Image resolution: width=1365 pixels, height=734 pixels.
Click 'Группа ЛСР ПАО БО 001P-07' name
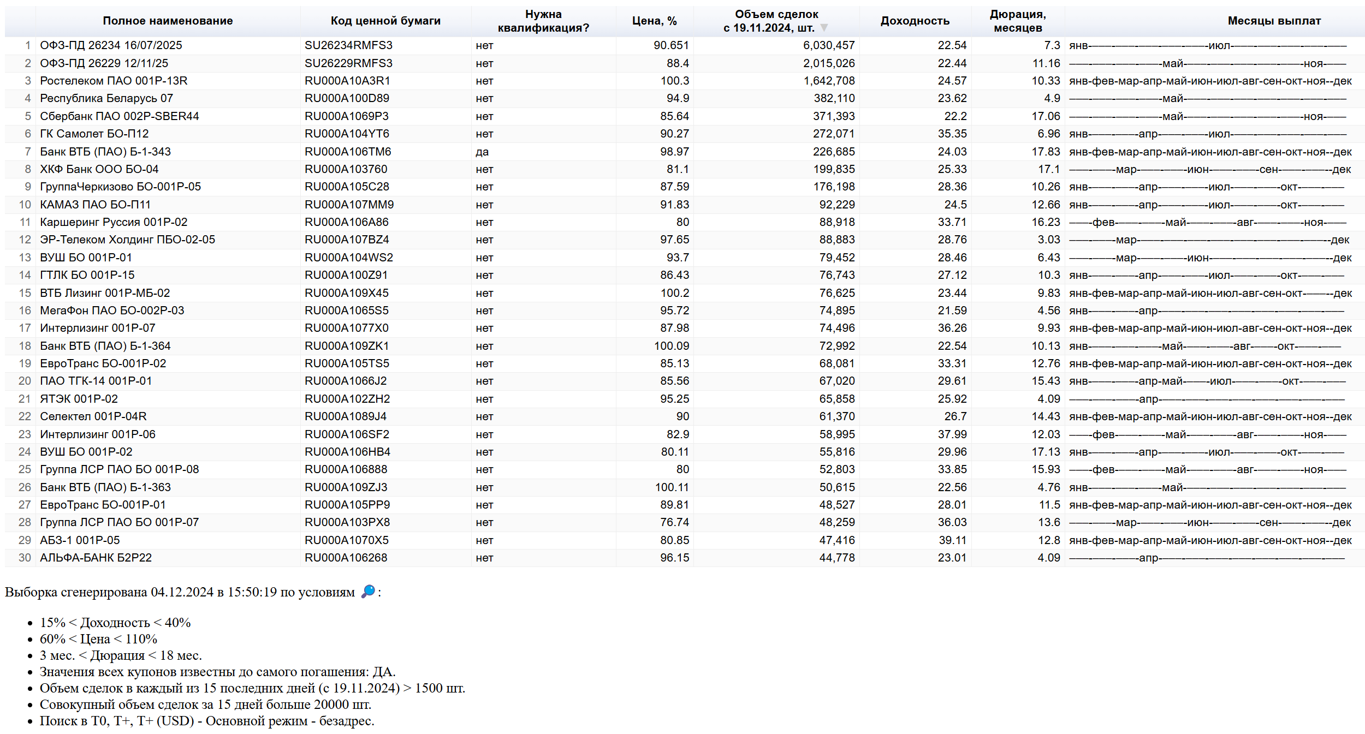(x=119, y=522)
